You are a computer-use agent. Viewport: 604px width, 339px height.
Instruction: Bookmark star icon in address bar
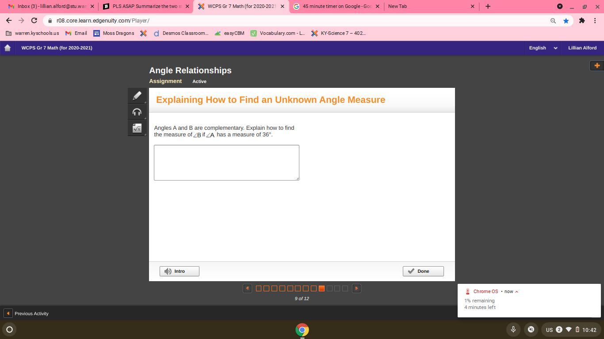tap(566, 21)
